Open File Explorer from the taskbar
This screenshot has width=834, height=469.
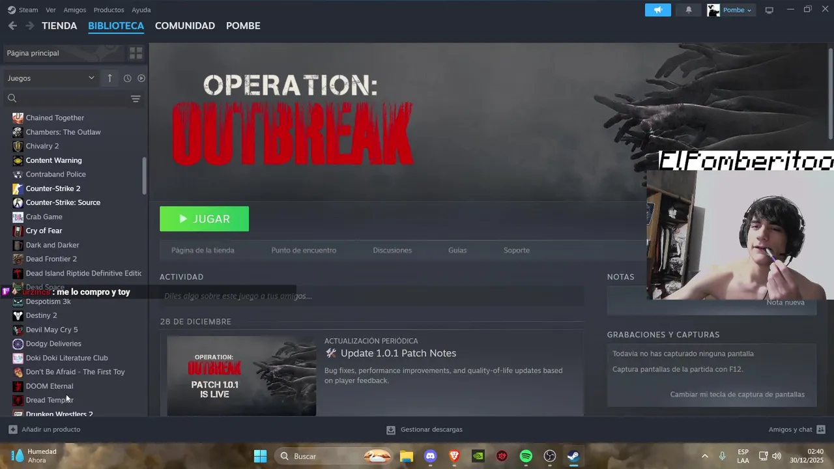pos(407,456)
